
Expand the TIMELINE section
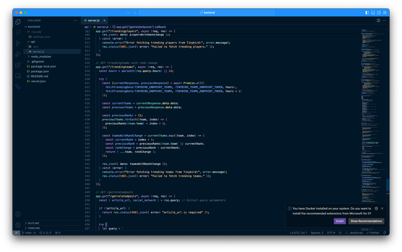pos(33,228)
